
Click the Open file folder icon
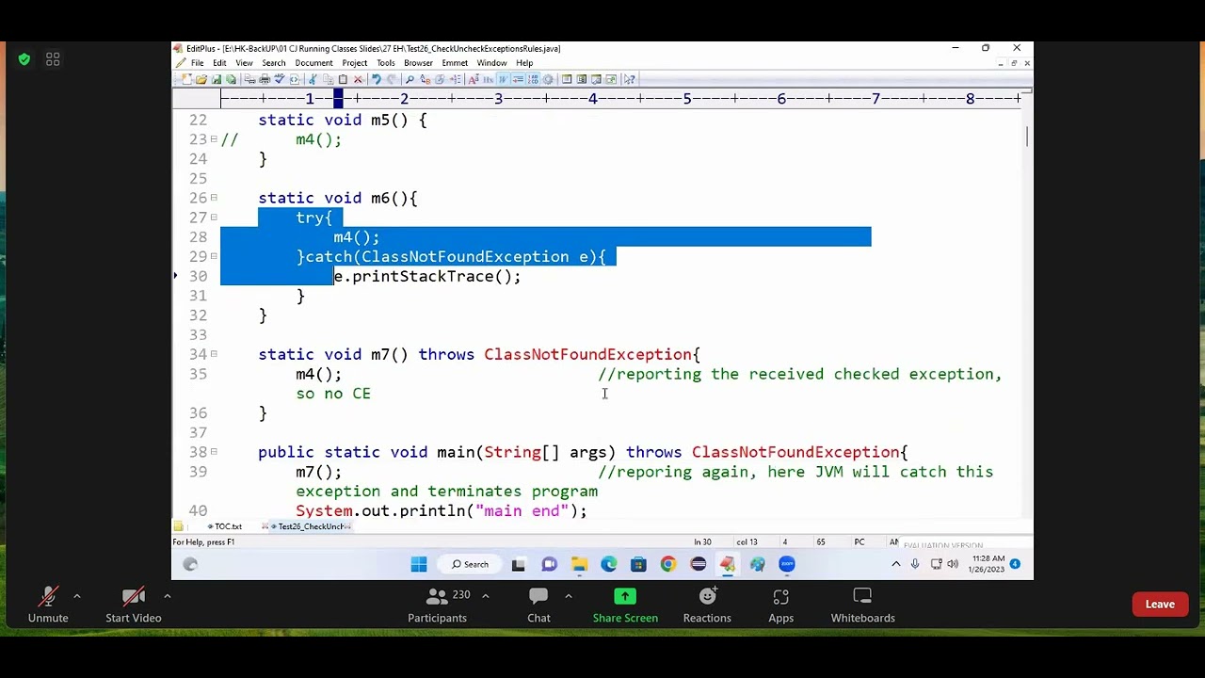(201, 79)
